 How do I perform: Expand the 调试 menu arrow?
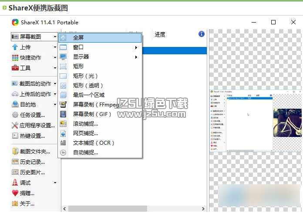pyautogui.click(x=55, y=183)
